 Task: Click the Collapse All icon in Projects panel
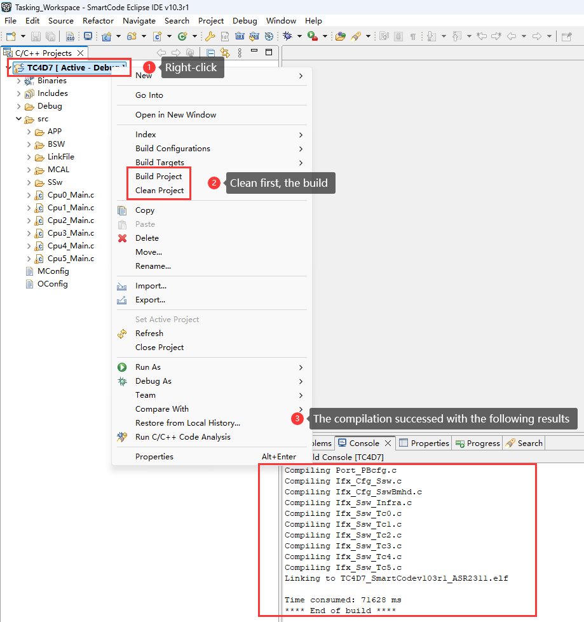(x=211, y=53)
